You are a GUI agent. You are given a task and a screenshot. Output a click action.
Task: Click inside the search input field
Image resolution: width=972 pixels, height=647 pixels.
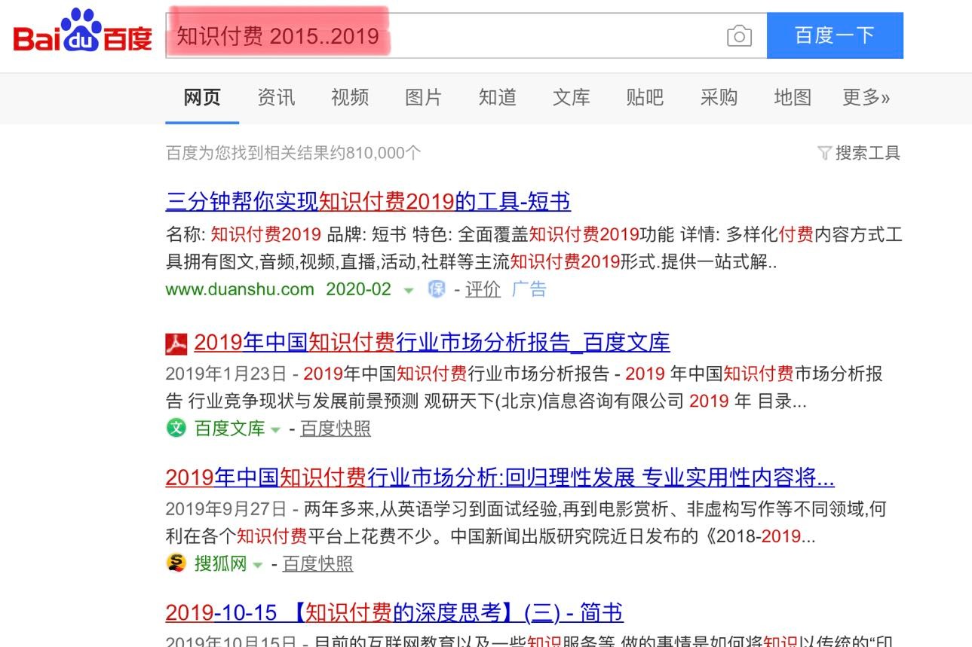pos(452,35)
